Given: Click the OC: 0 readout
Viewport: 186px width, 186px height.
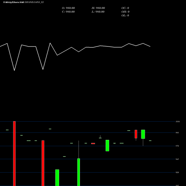Looking at the screenshot, I should point(125,8).
